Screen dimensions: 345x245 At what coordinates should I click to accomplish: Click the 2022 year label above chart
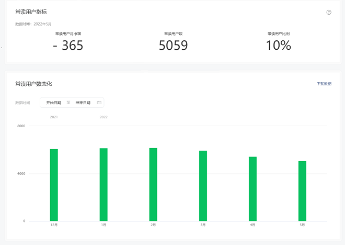point(103,117)
